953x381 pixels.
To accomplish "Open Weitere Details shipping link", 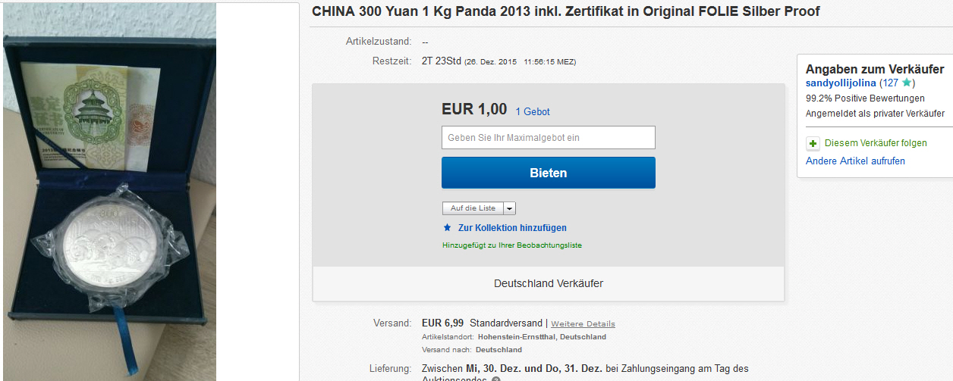I will (x=583, y=324).
